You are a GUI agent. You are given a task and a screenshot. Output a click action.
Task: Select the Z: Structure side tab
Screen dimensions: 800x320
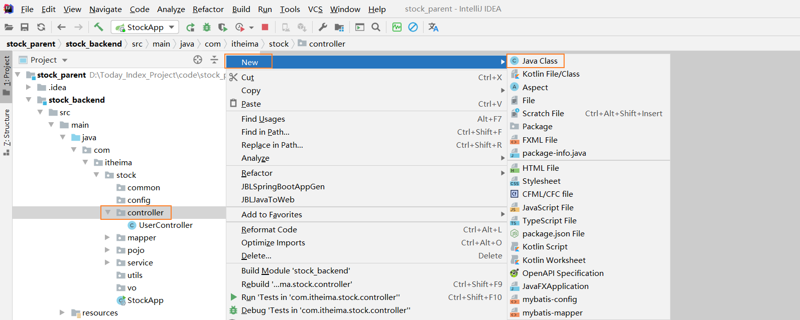[7, 131]
